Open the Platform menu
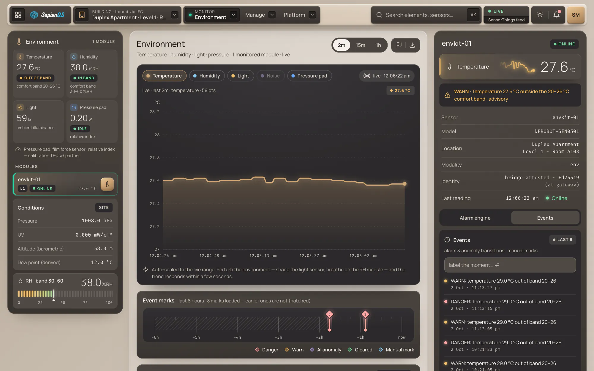The width and height of the screenshot is (594, 371). pyautogui.click(x=294, y=15)
